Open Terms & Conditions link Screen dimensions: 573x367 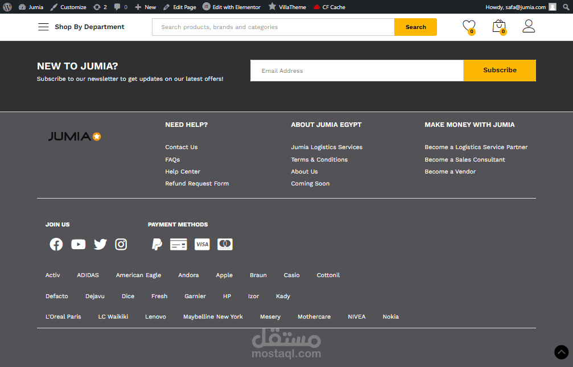[319, 159]
